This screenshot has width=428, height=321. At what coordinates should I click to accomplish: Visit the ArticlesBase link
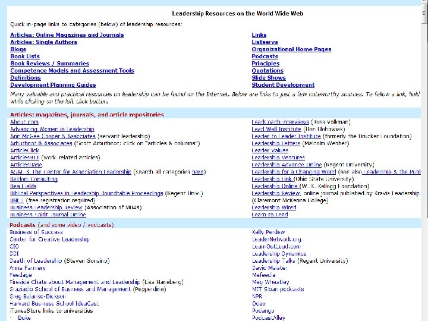26,164
